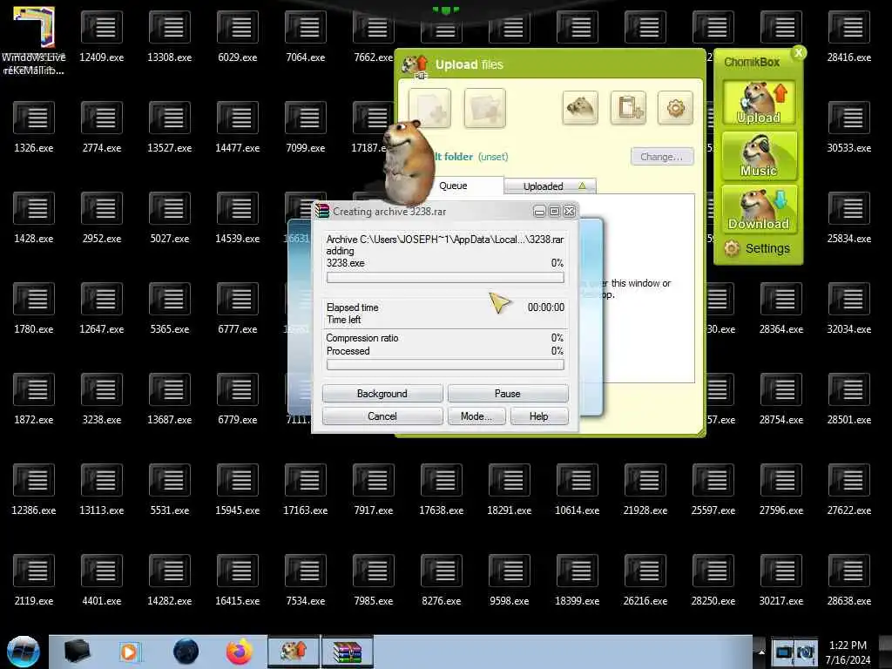Click the archive file progress bar
Screen dimensions: 892x669
click(x=445, y=278)
